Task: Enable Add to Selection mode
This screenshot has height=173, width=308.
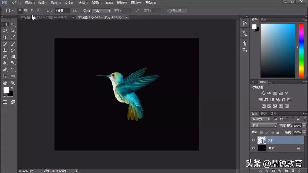Action: pyautogui.click(x=26, y=10)
